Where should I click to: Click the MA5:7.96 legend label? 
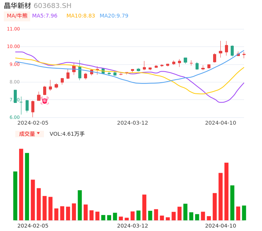(x=45, y=16)
